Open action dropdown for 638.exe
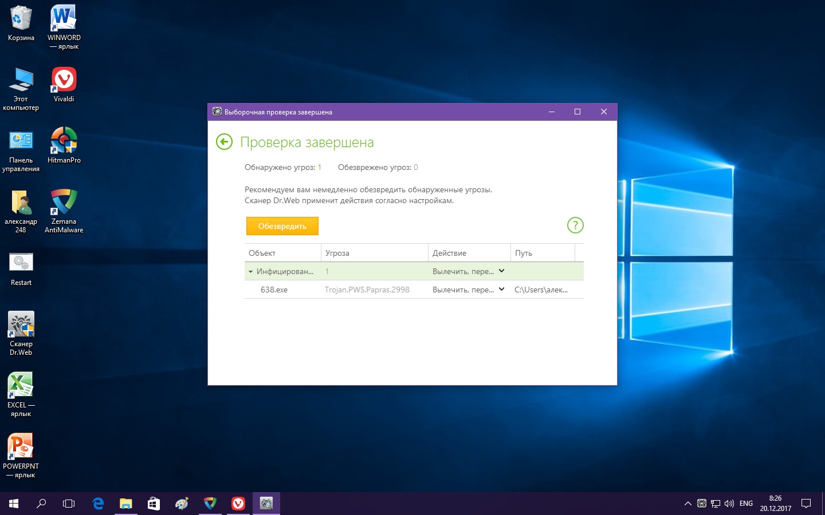The width and height of the screenshot is (825, 515). point(501,290)
